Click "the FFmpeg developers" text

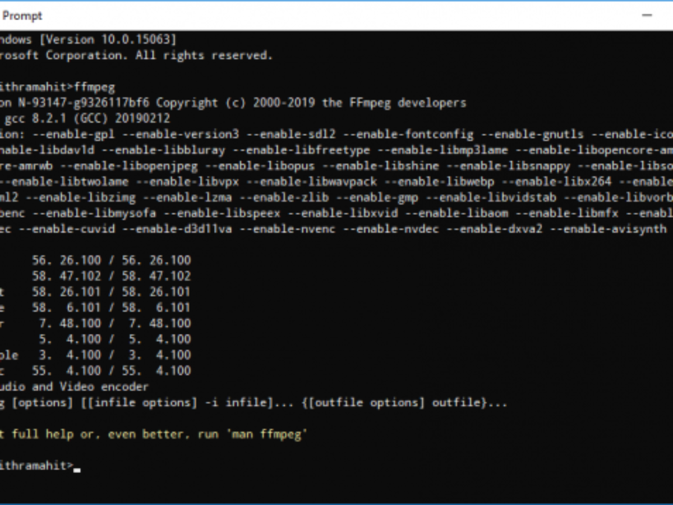click(x=394, y=103)
